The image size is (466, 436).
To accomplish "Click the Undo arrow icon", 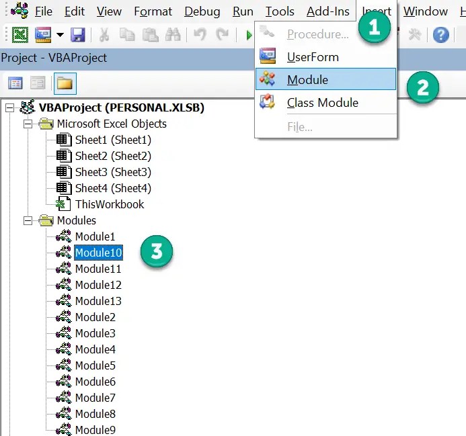I will pyautogui.click(x=200, y=35).
